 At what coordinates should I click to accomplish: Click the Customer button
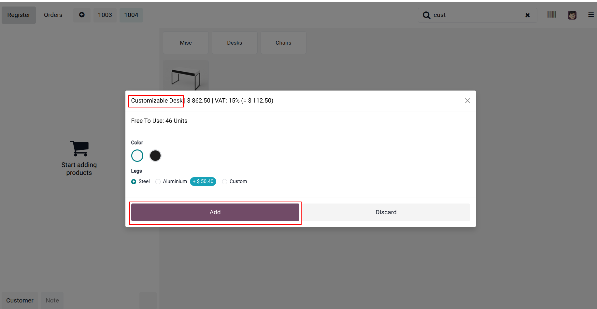20,301
